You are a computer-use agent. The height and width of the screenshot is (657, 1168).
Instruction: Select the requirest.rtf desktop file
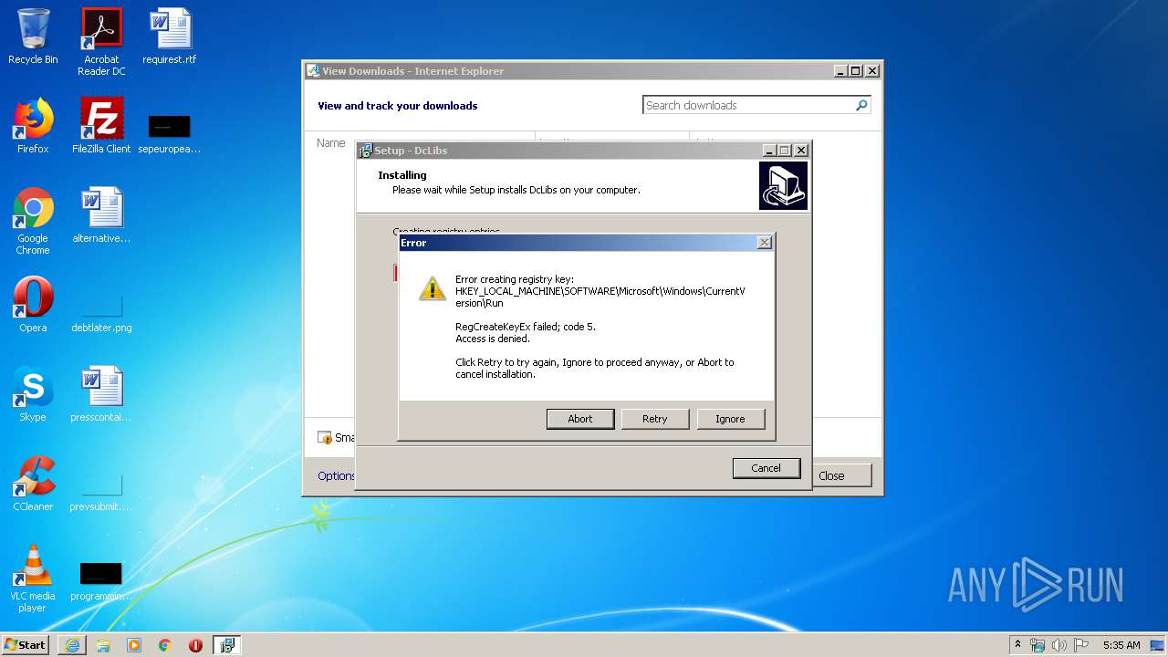[170, 36]
